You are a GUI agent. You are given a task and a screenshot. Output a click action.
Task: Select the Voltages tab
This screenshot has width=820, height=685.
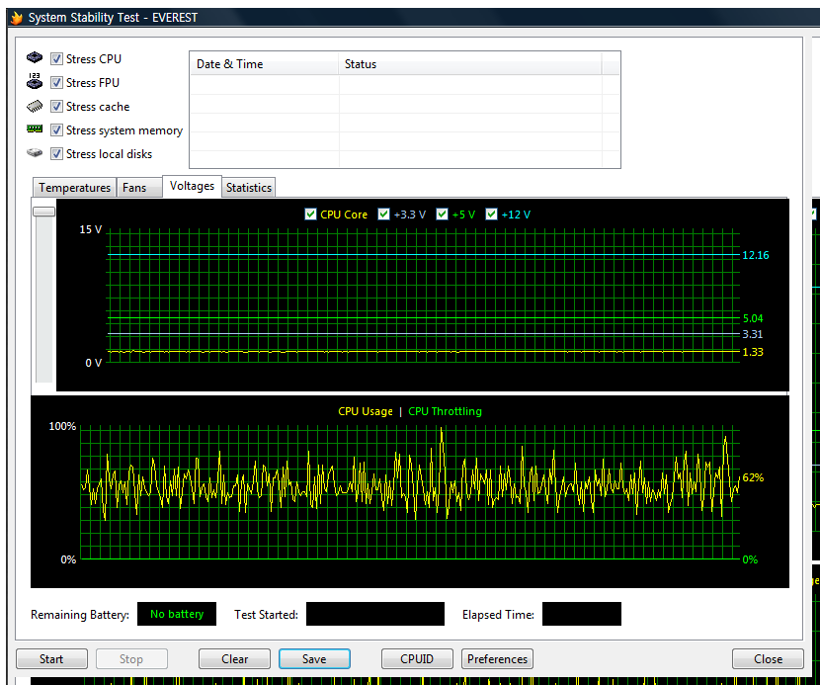coord(192,186)
